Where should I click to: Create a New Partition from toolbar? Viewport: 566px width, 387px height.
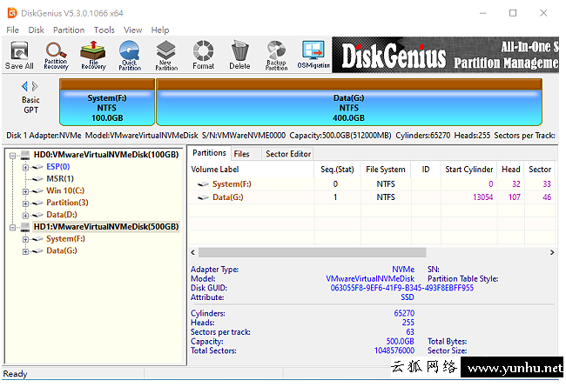tap(166, 55)
